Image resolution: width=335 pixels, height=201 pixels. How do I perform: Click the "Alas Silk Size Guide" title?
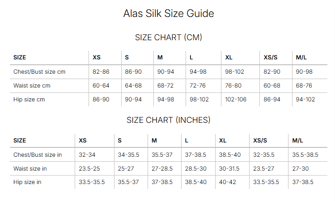click(x=168, y=13)
